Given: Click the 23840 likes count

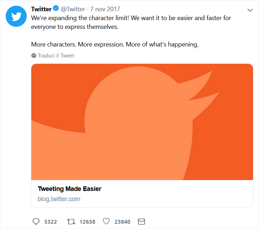Looking at the screenshot, I should point(122,222).
